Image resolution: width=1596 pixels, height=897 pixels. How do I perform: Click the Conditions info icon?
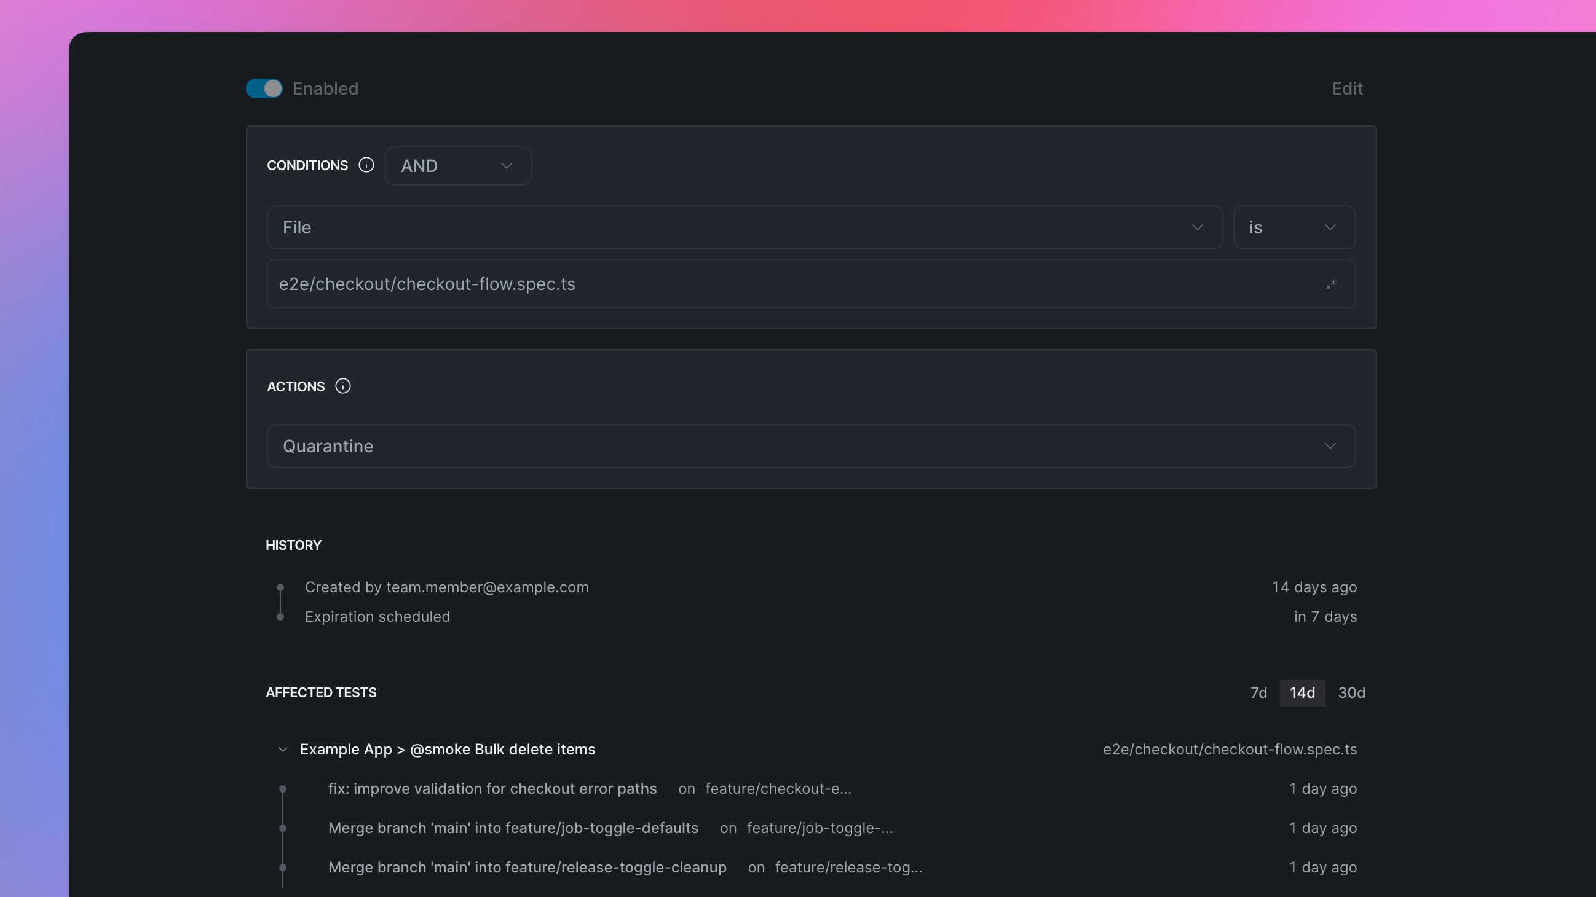pyautogui.click(x=366, y=165)
